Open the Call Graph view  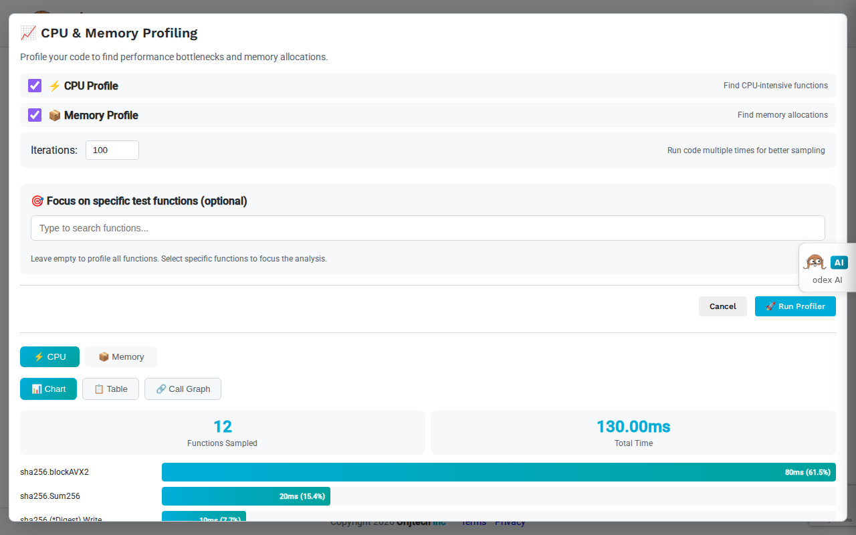coord(183,389)
